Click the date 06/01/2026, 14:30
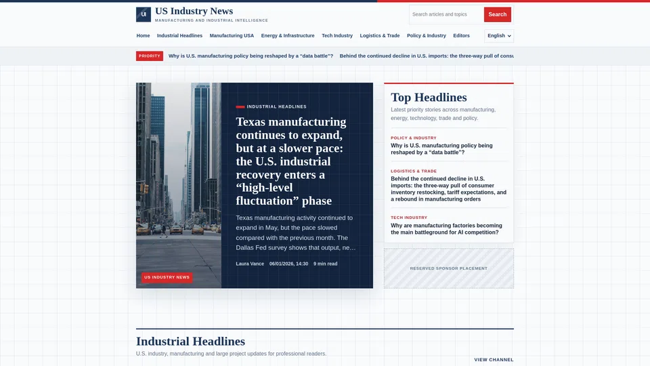The image size is (650, 366). 288,264
